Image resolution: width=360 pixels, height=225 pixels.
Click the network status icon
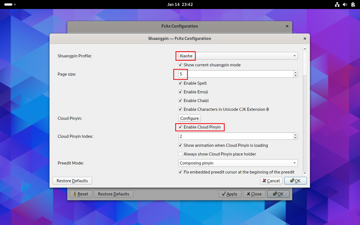(x=337, y=4)
